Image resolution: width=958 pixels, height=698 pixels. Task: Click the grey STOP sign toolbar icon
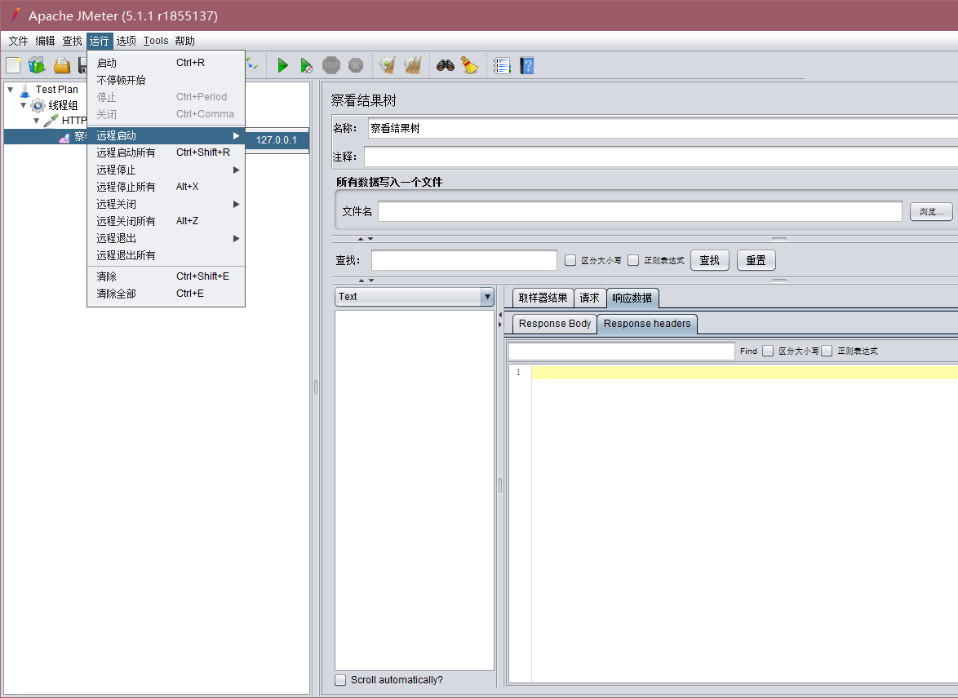pos(331,65)
